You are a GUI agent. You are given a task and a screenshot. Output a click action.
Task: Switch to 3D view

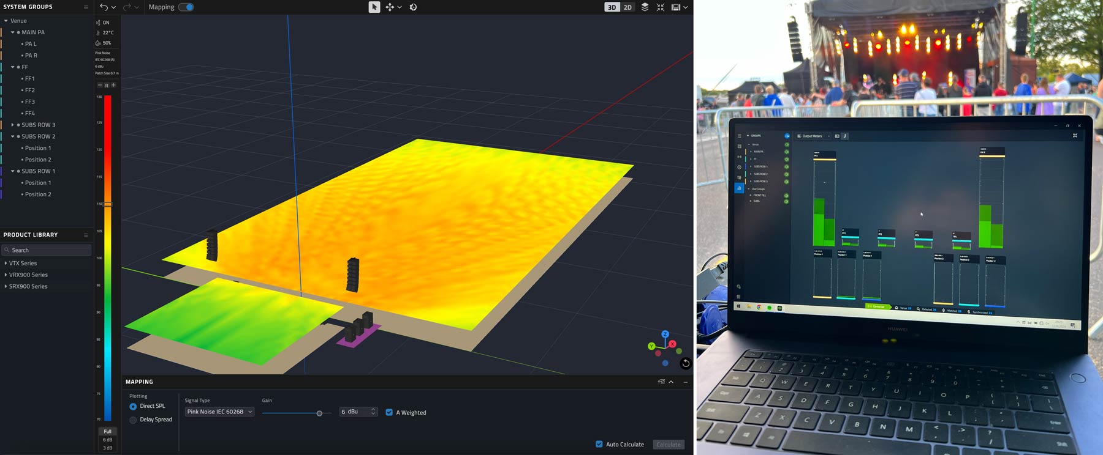pyautogui.click(x=612, y=7)
